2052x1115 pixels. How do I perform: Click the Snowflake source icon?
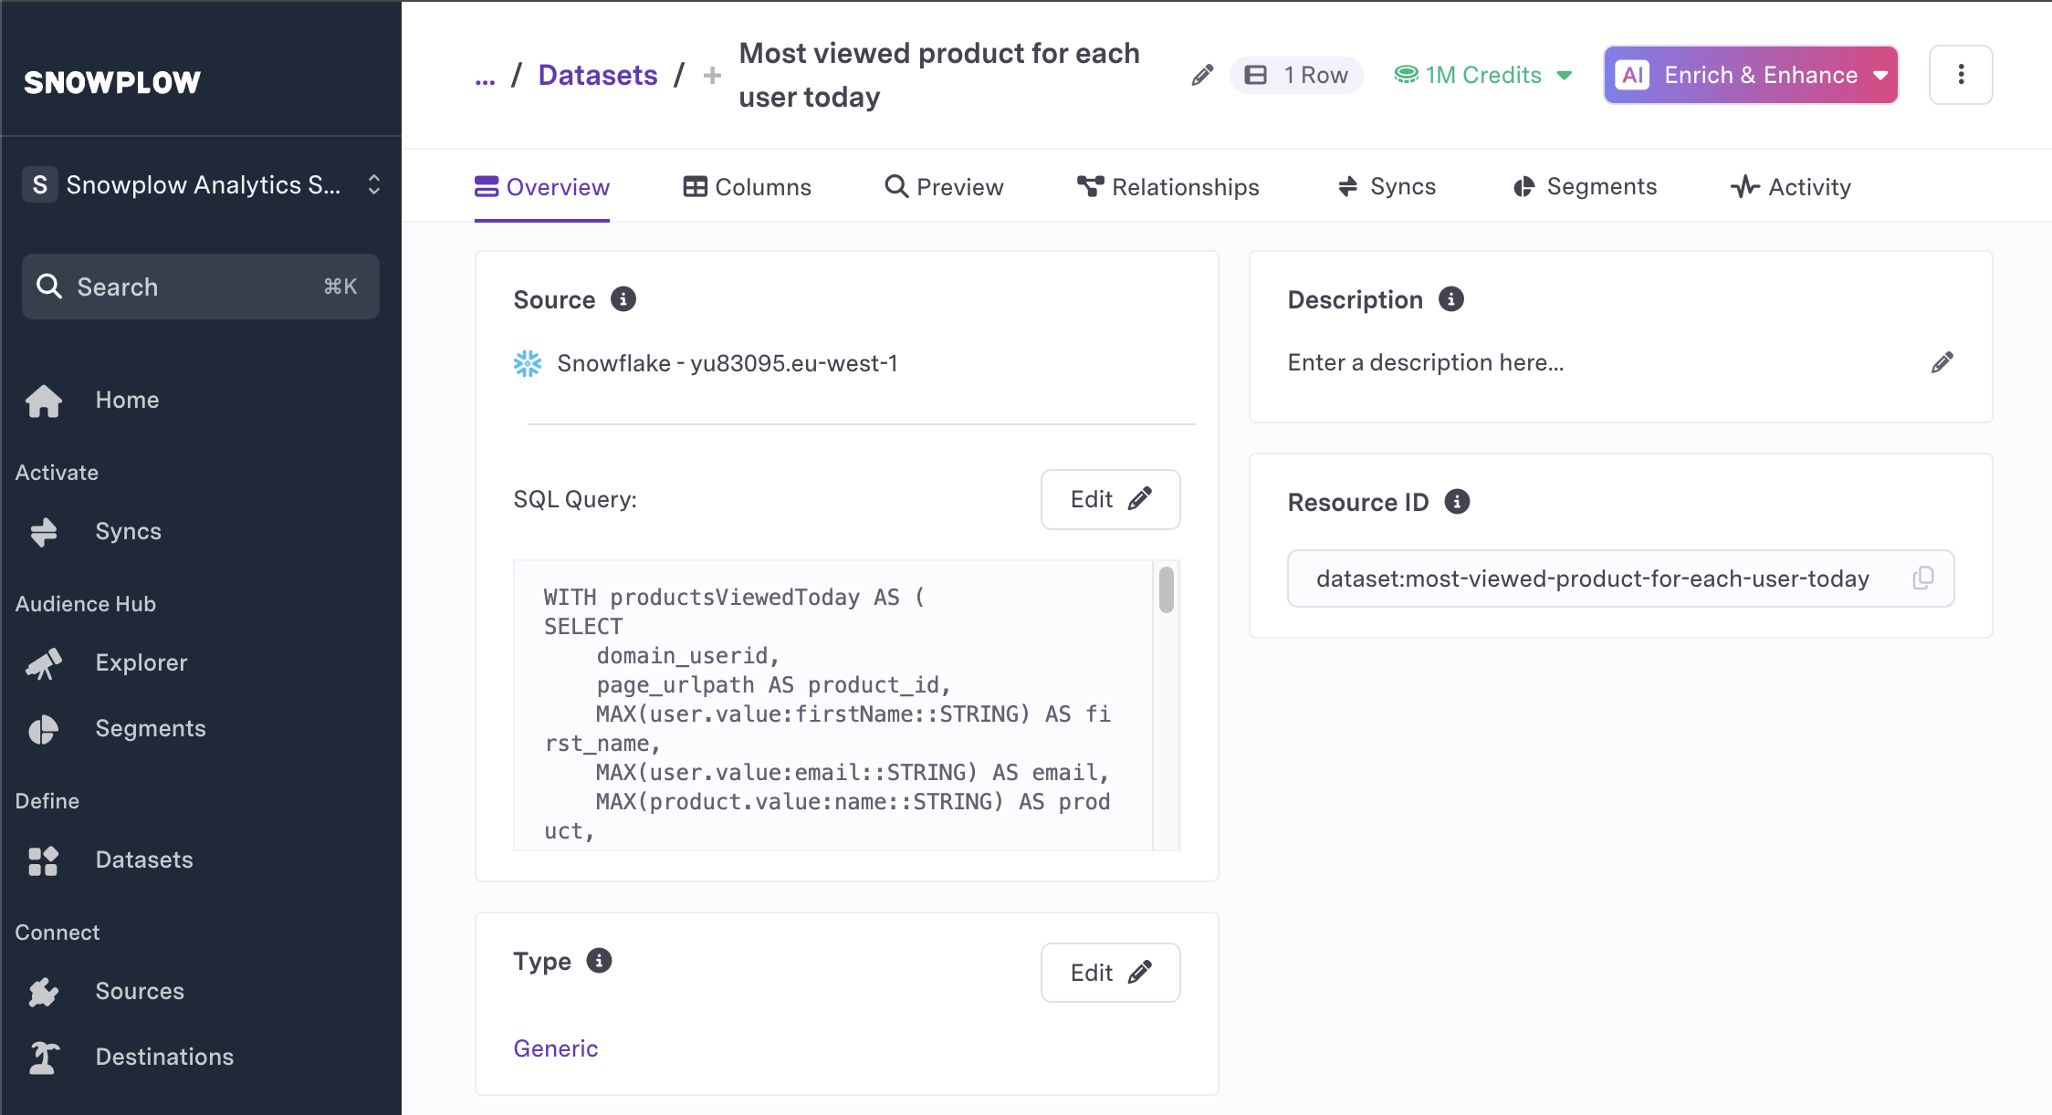pyautogui.click(x=526, y=362)
